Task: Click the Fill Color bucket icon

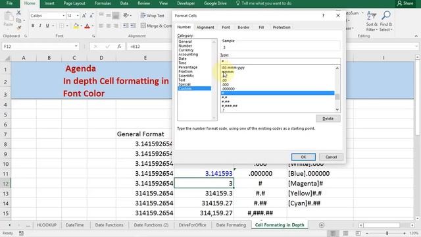Action: pos(76,26)
